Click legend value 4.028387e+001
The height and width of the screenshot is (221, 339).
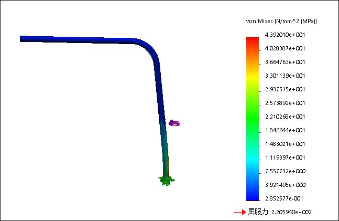[x=285, y=48]
